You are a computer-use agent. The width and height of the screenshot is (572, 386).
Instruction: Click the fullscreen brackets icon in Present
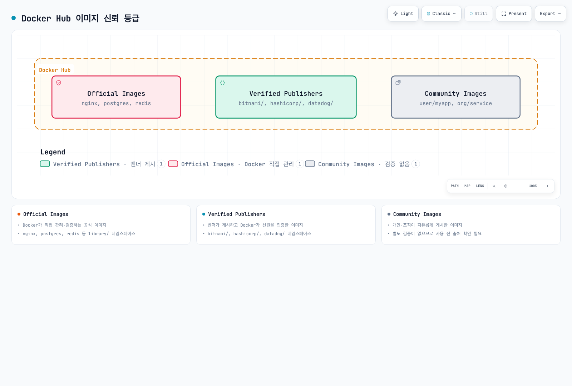(x=504, y=14)
